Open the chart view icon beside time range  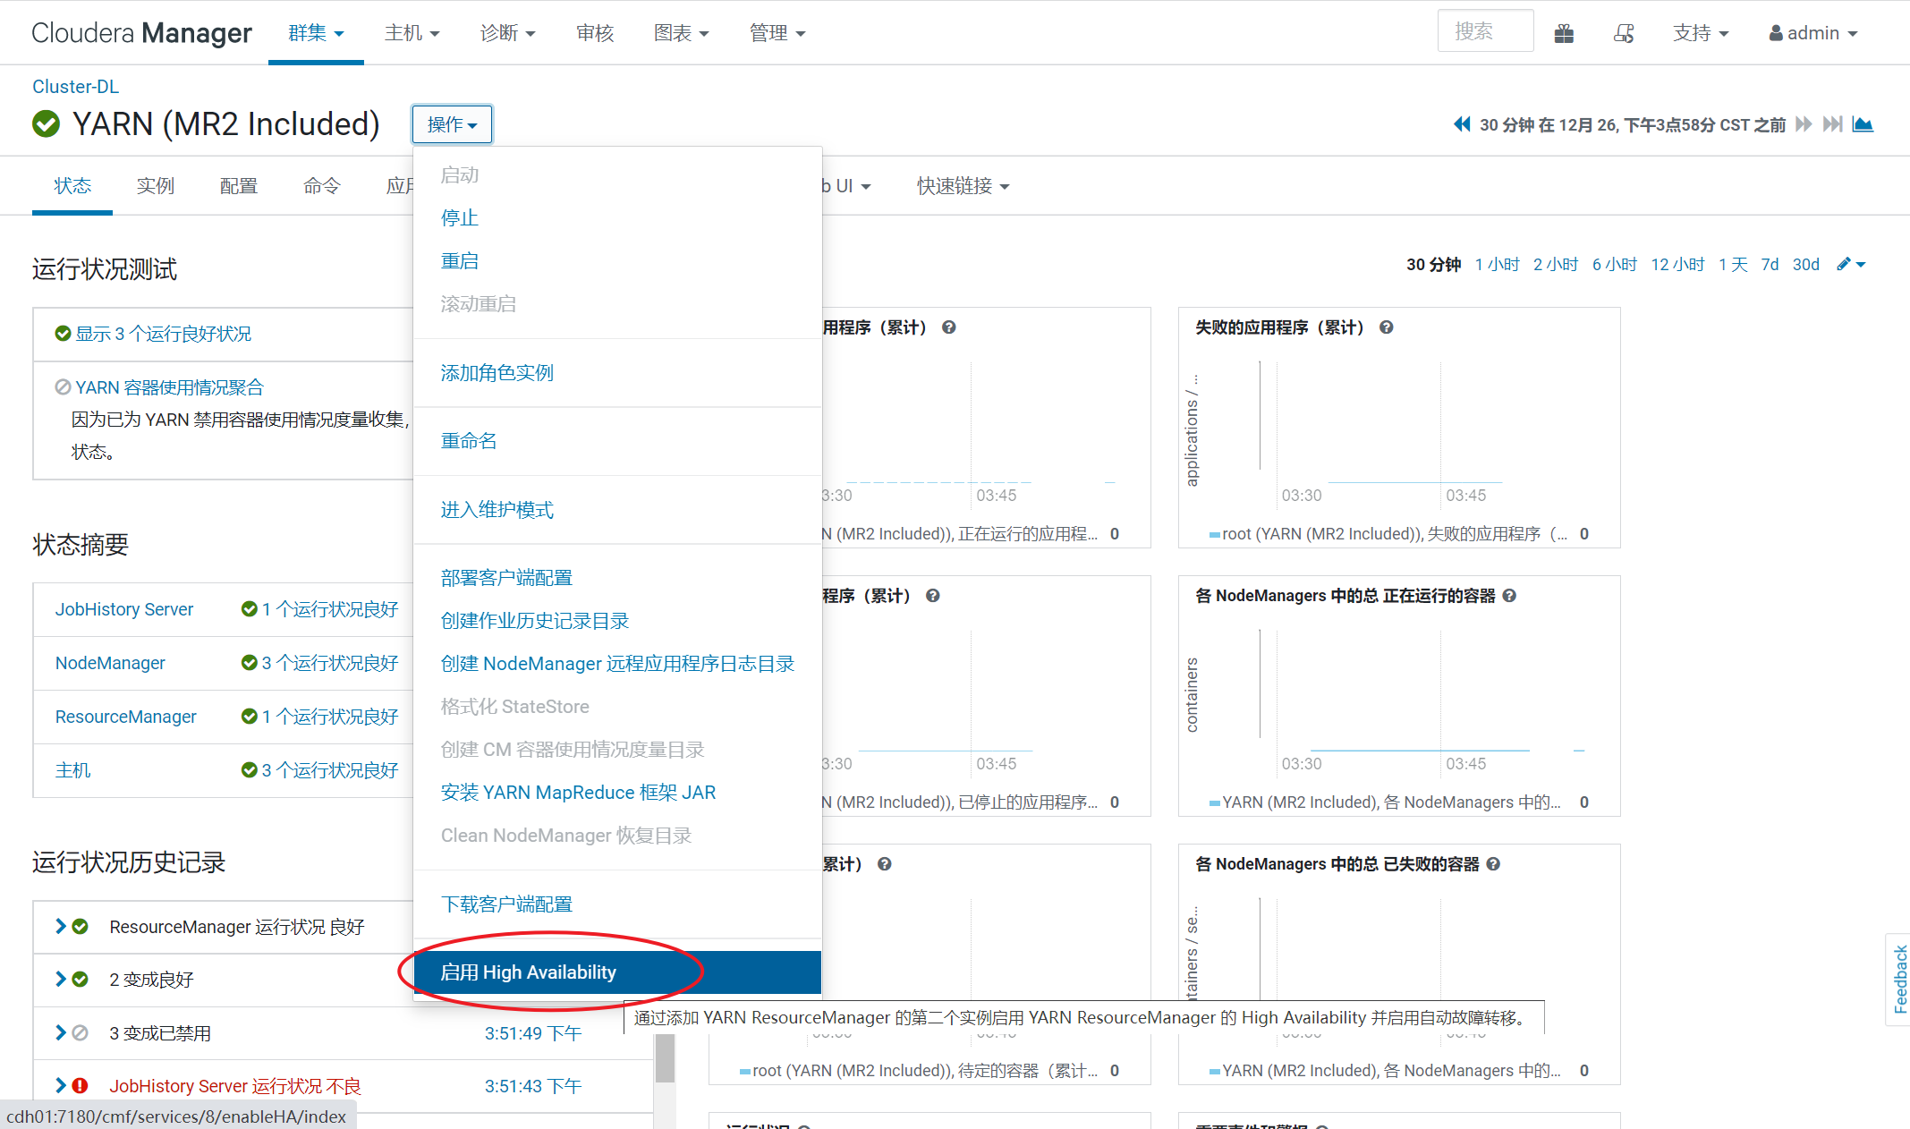tap(1863, 124)
